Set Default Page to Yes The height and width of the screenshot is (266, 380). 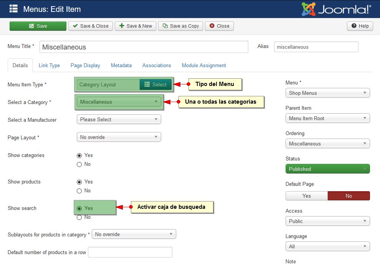click(307, 196)
